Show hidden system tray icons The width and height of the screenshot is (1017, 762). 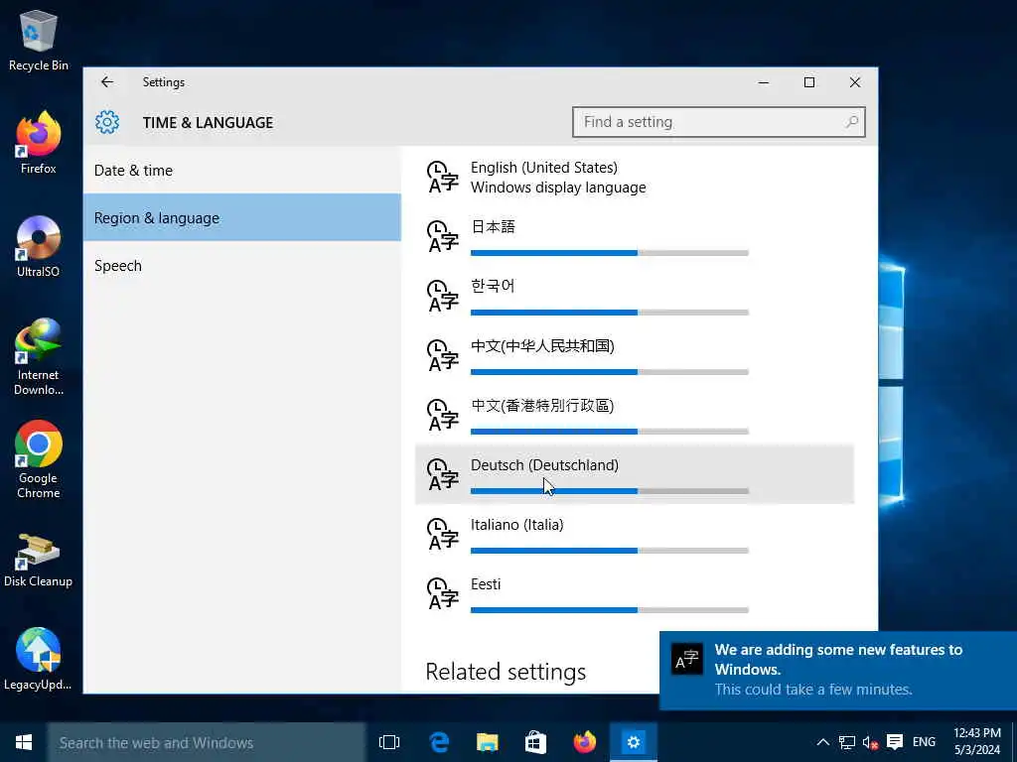[x=822, y=742]
